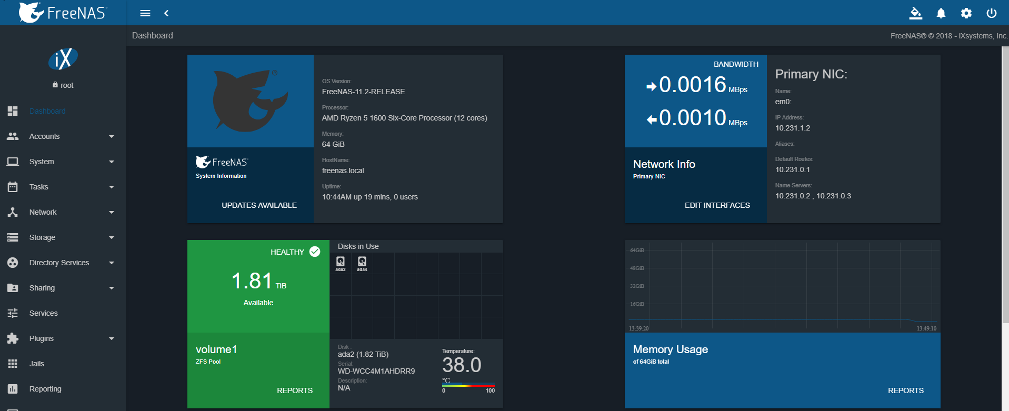Image resolution: width=1009 pixels, height=411 pixels.
Task: Expand the Plugins menu arrow
Action: pos(112,338)
